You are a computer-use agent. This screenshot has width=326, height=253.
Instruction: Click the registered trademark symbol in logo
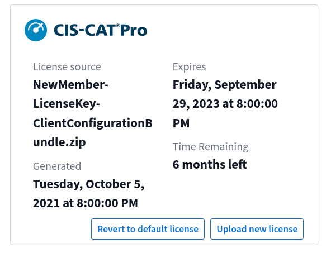tap(118, 26)
